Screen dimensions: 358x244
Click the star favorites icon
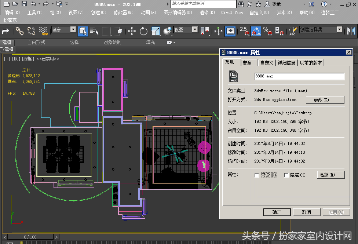[x=258, y=4]
